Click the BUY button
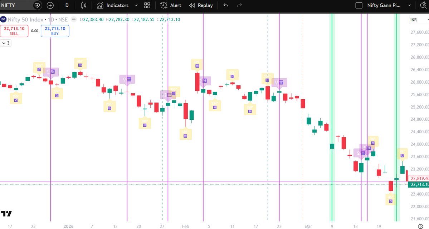 [55, 31]
